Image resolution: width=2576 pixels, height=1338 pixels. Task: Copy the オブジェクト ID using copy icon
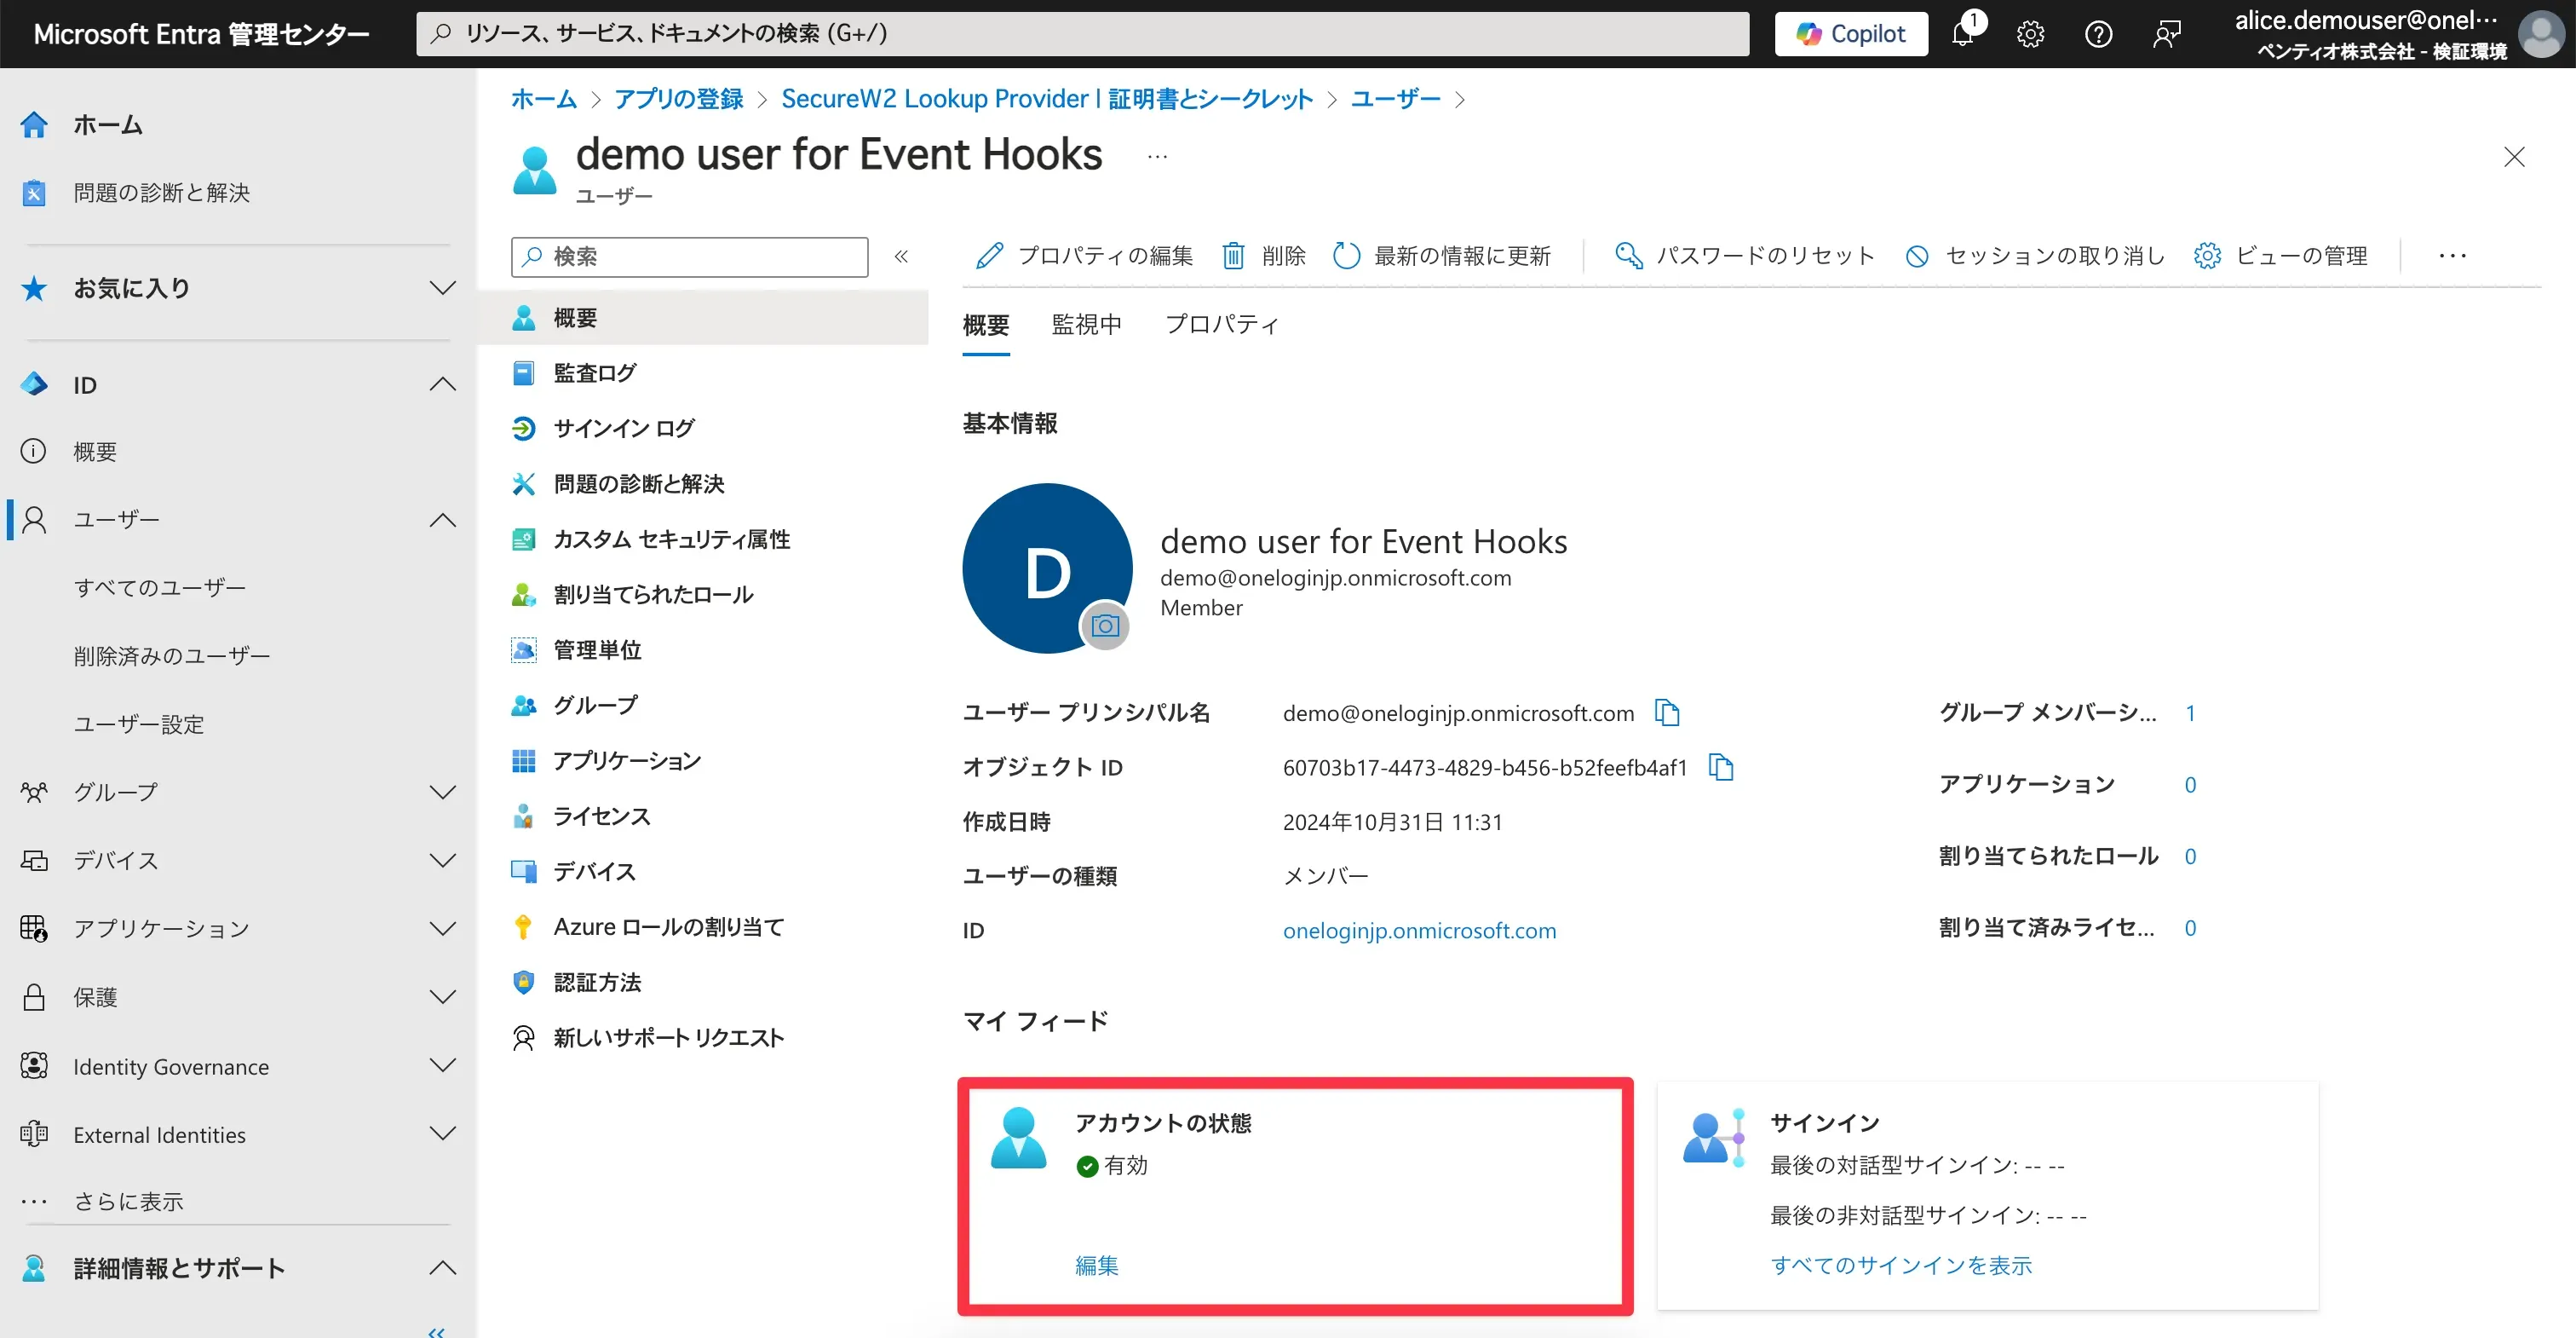(x=1722, y=766)
